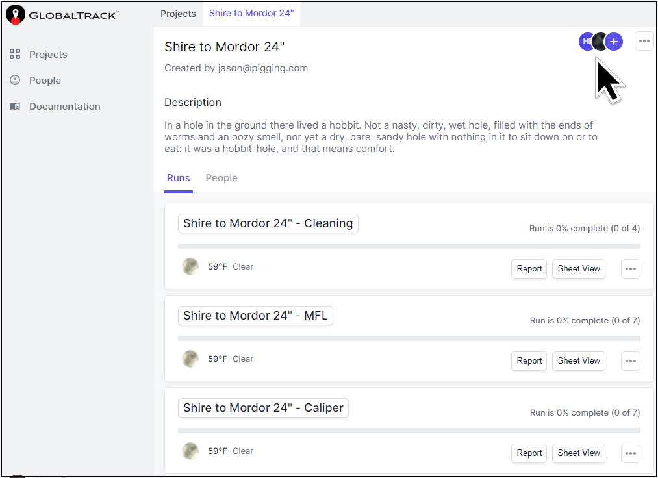Edit the Cleaning run title field
The height and width of the screenshot is (478, 658).
tap(268, 223)
